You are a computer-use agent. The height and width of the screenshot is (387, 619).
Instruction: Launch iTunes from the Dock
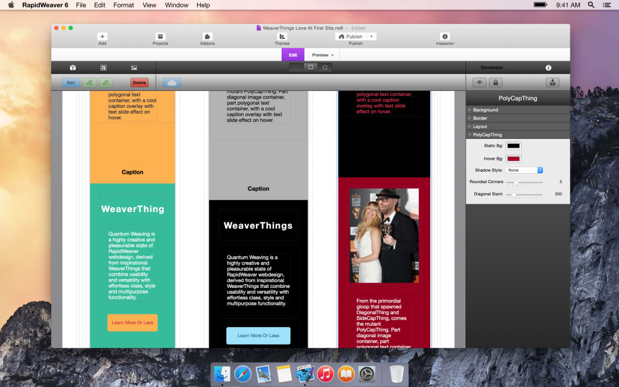325,374
